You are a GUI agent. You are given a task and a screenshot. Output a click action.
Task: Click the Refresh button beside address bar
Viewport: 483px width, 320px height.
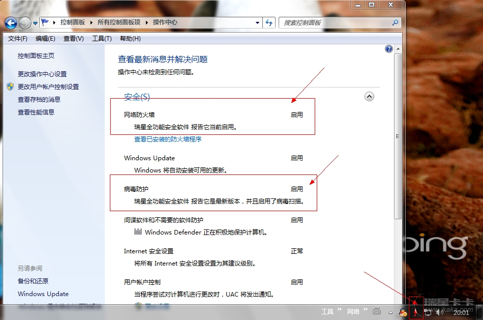coord(269,22)
